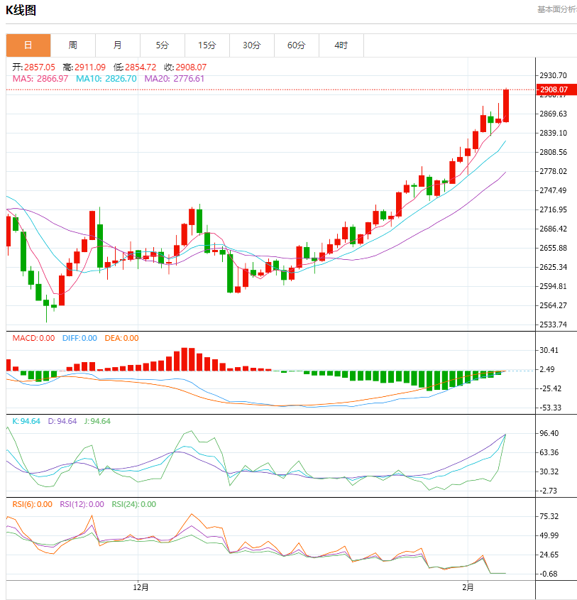577x600 pixels.
Task: Click the 2655.88 price axis label
Action: point(553,248)
